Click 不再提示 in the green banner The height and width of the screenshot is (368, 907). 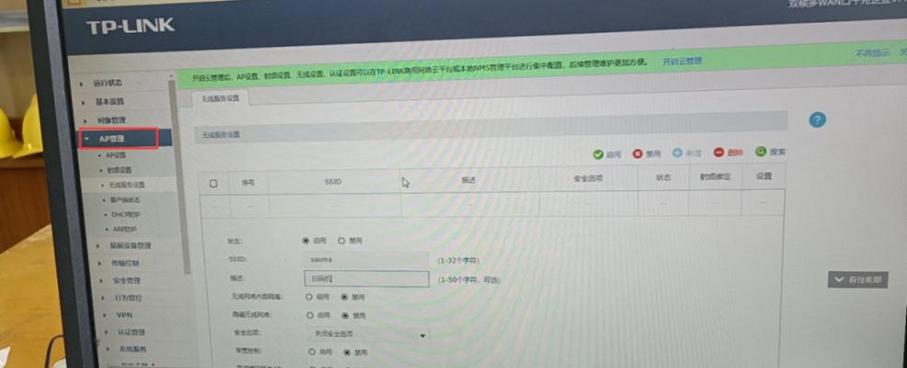point(872,53)
